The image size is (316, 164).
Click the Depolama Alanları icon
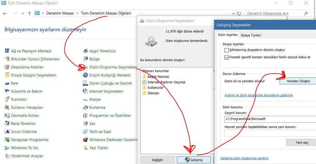pos(7,67)
